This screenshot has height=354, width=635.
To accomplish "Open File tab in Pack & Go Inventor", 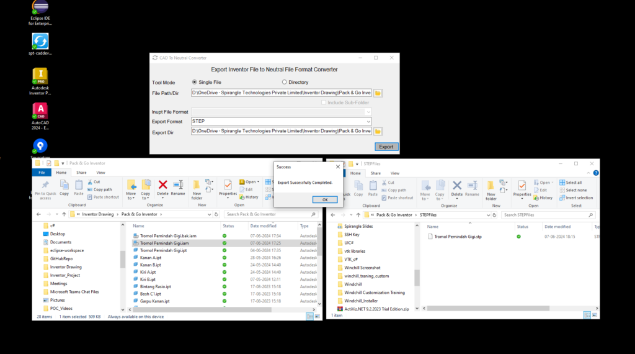I will coord(42,173).
